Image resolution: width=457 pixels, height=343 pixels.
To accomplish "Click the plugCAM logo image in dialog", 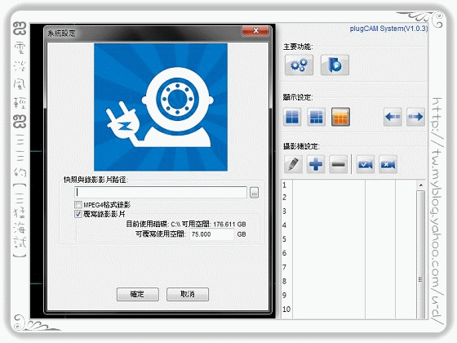I will [x=161, y=107].
